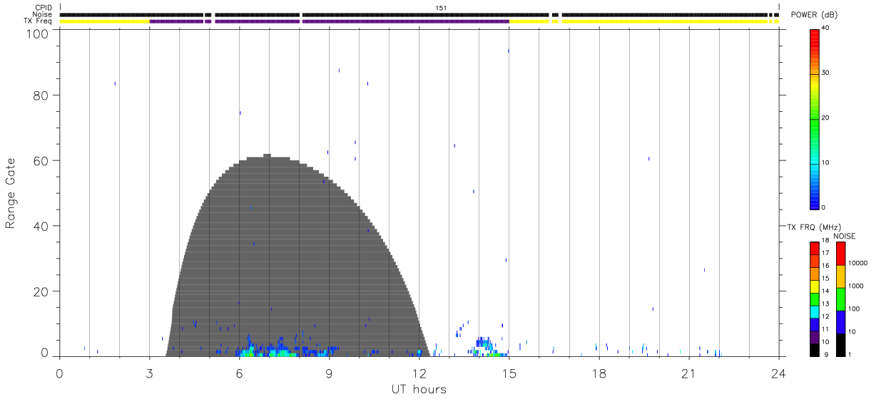Click POWER colorbar tick label 20
The width and height of the screenshot is (876, 404).
(825, 118)
